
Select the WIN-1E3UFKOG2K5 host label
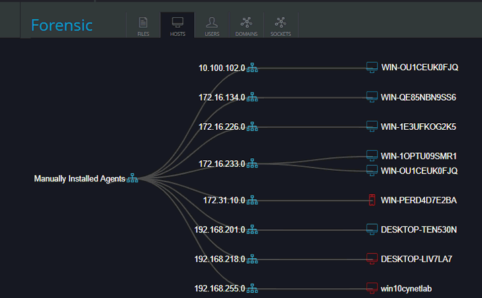[x=418, y=126]
